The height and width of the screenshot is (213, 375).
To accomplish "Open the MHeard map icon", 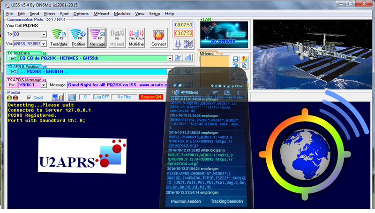I will pyautogui.click(x=244, y=59).
